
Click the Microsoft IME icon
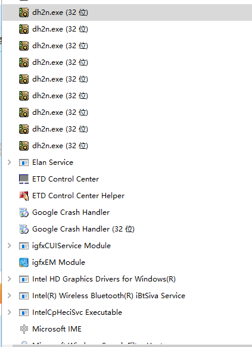click(x=24, y=329)
